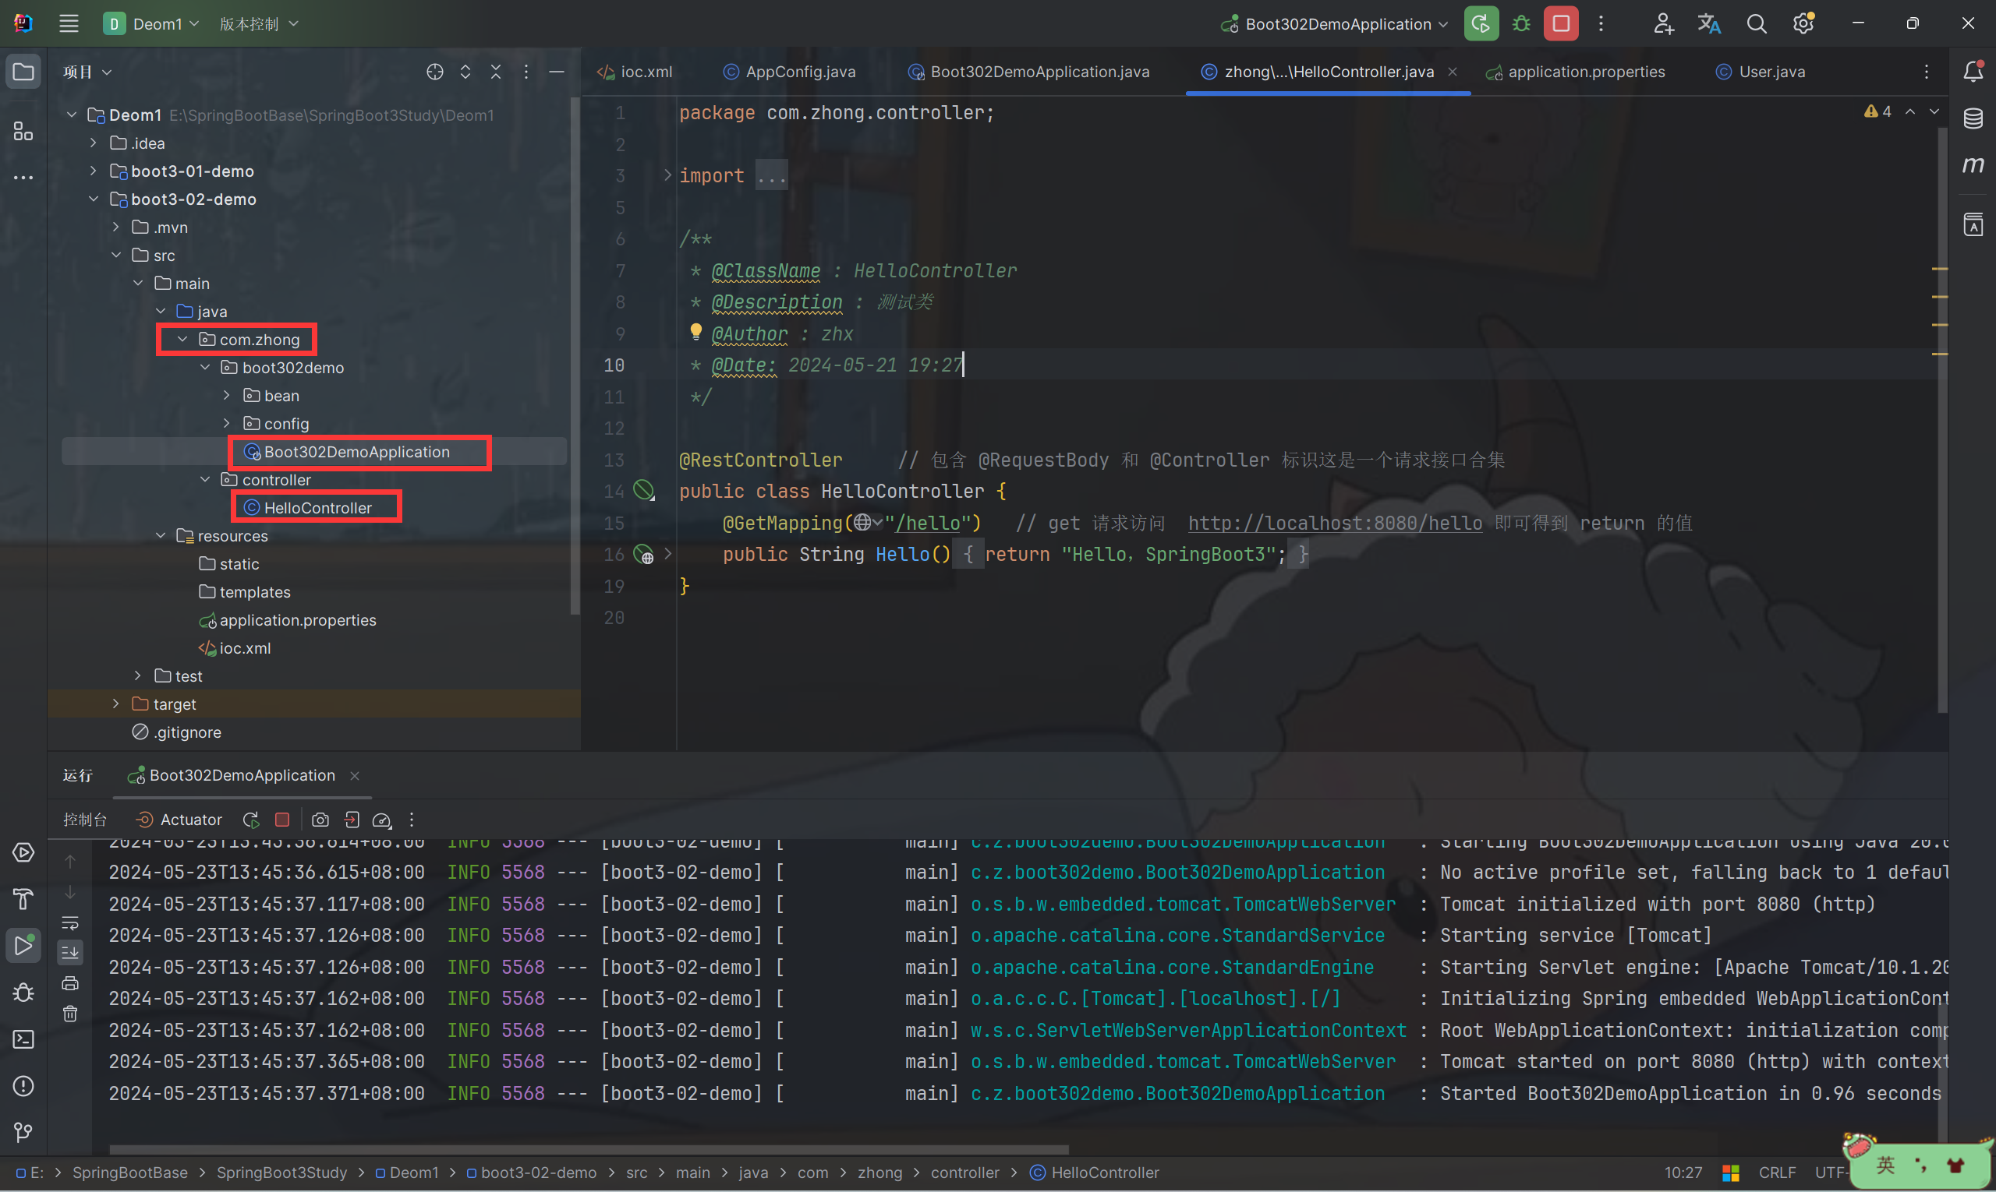Expand the boot3-01-demo folder
The width and height of the screenshot is (1996, 1192).
[x=94, y=171]
